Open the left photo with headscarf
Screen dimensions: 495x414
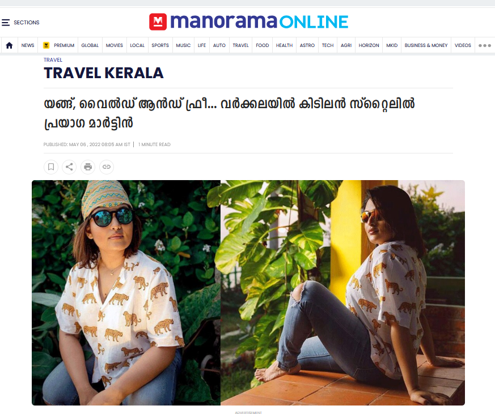126,293
